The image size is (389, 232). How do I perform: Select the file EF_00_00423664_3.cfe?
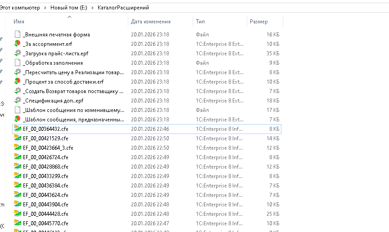point(48,147)
